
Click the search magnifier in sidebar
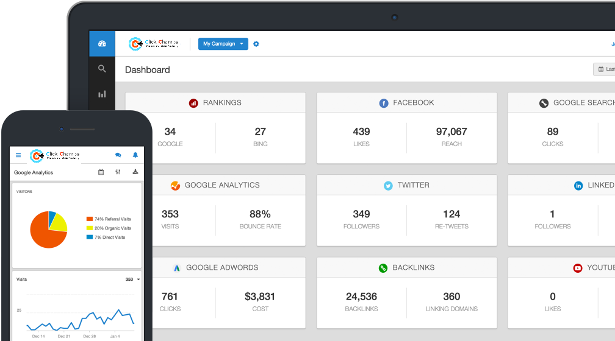[x=102, y=69]
